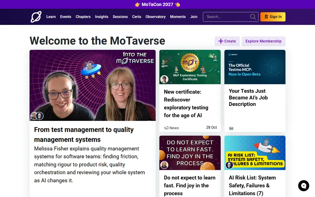Open Moments page
The width and height of the screenshot is (315, 197).
coord(178,17)
